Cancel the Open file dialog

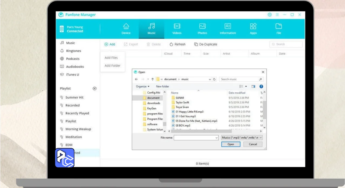[253, 144]
